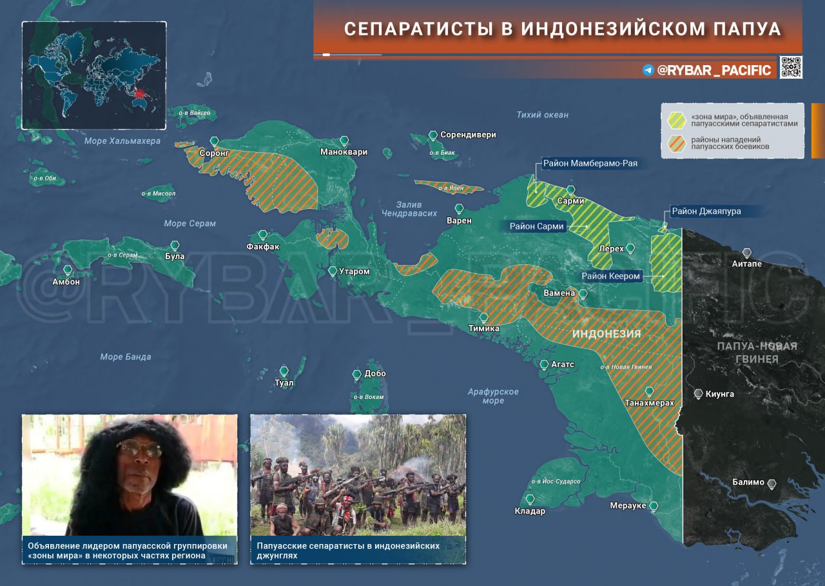Click the Sorong city marker pin
The height and width of the screenshot is (586, 825).
[x=215, y=141]
